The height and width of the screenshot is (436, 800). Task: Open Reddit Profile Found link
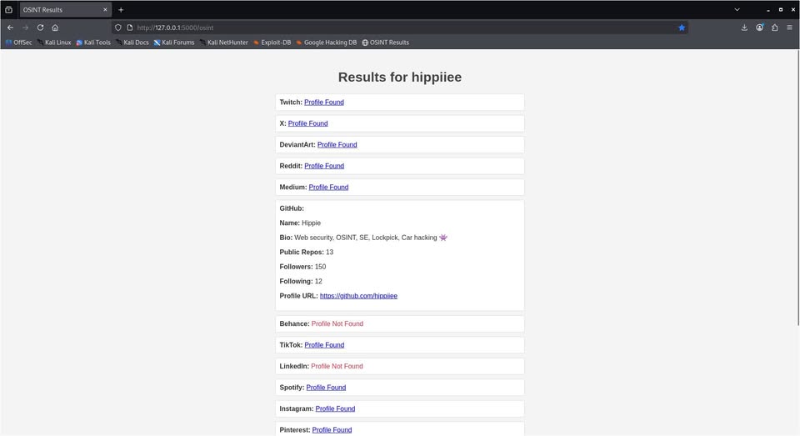[x=324, y=166]
